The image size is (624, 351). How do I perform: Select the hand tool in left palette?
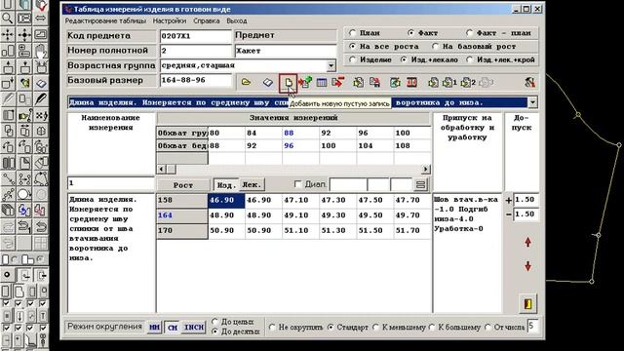[x=41, y=51]
